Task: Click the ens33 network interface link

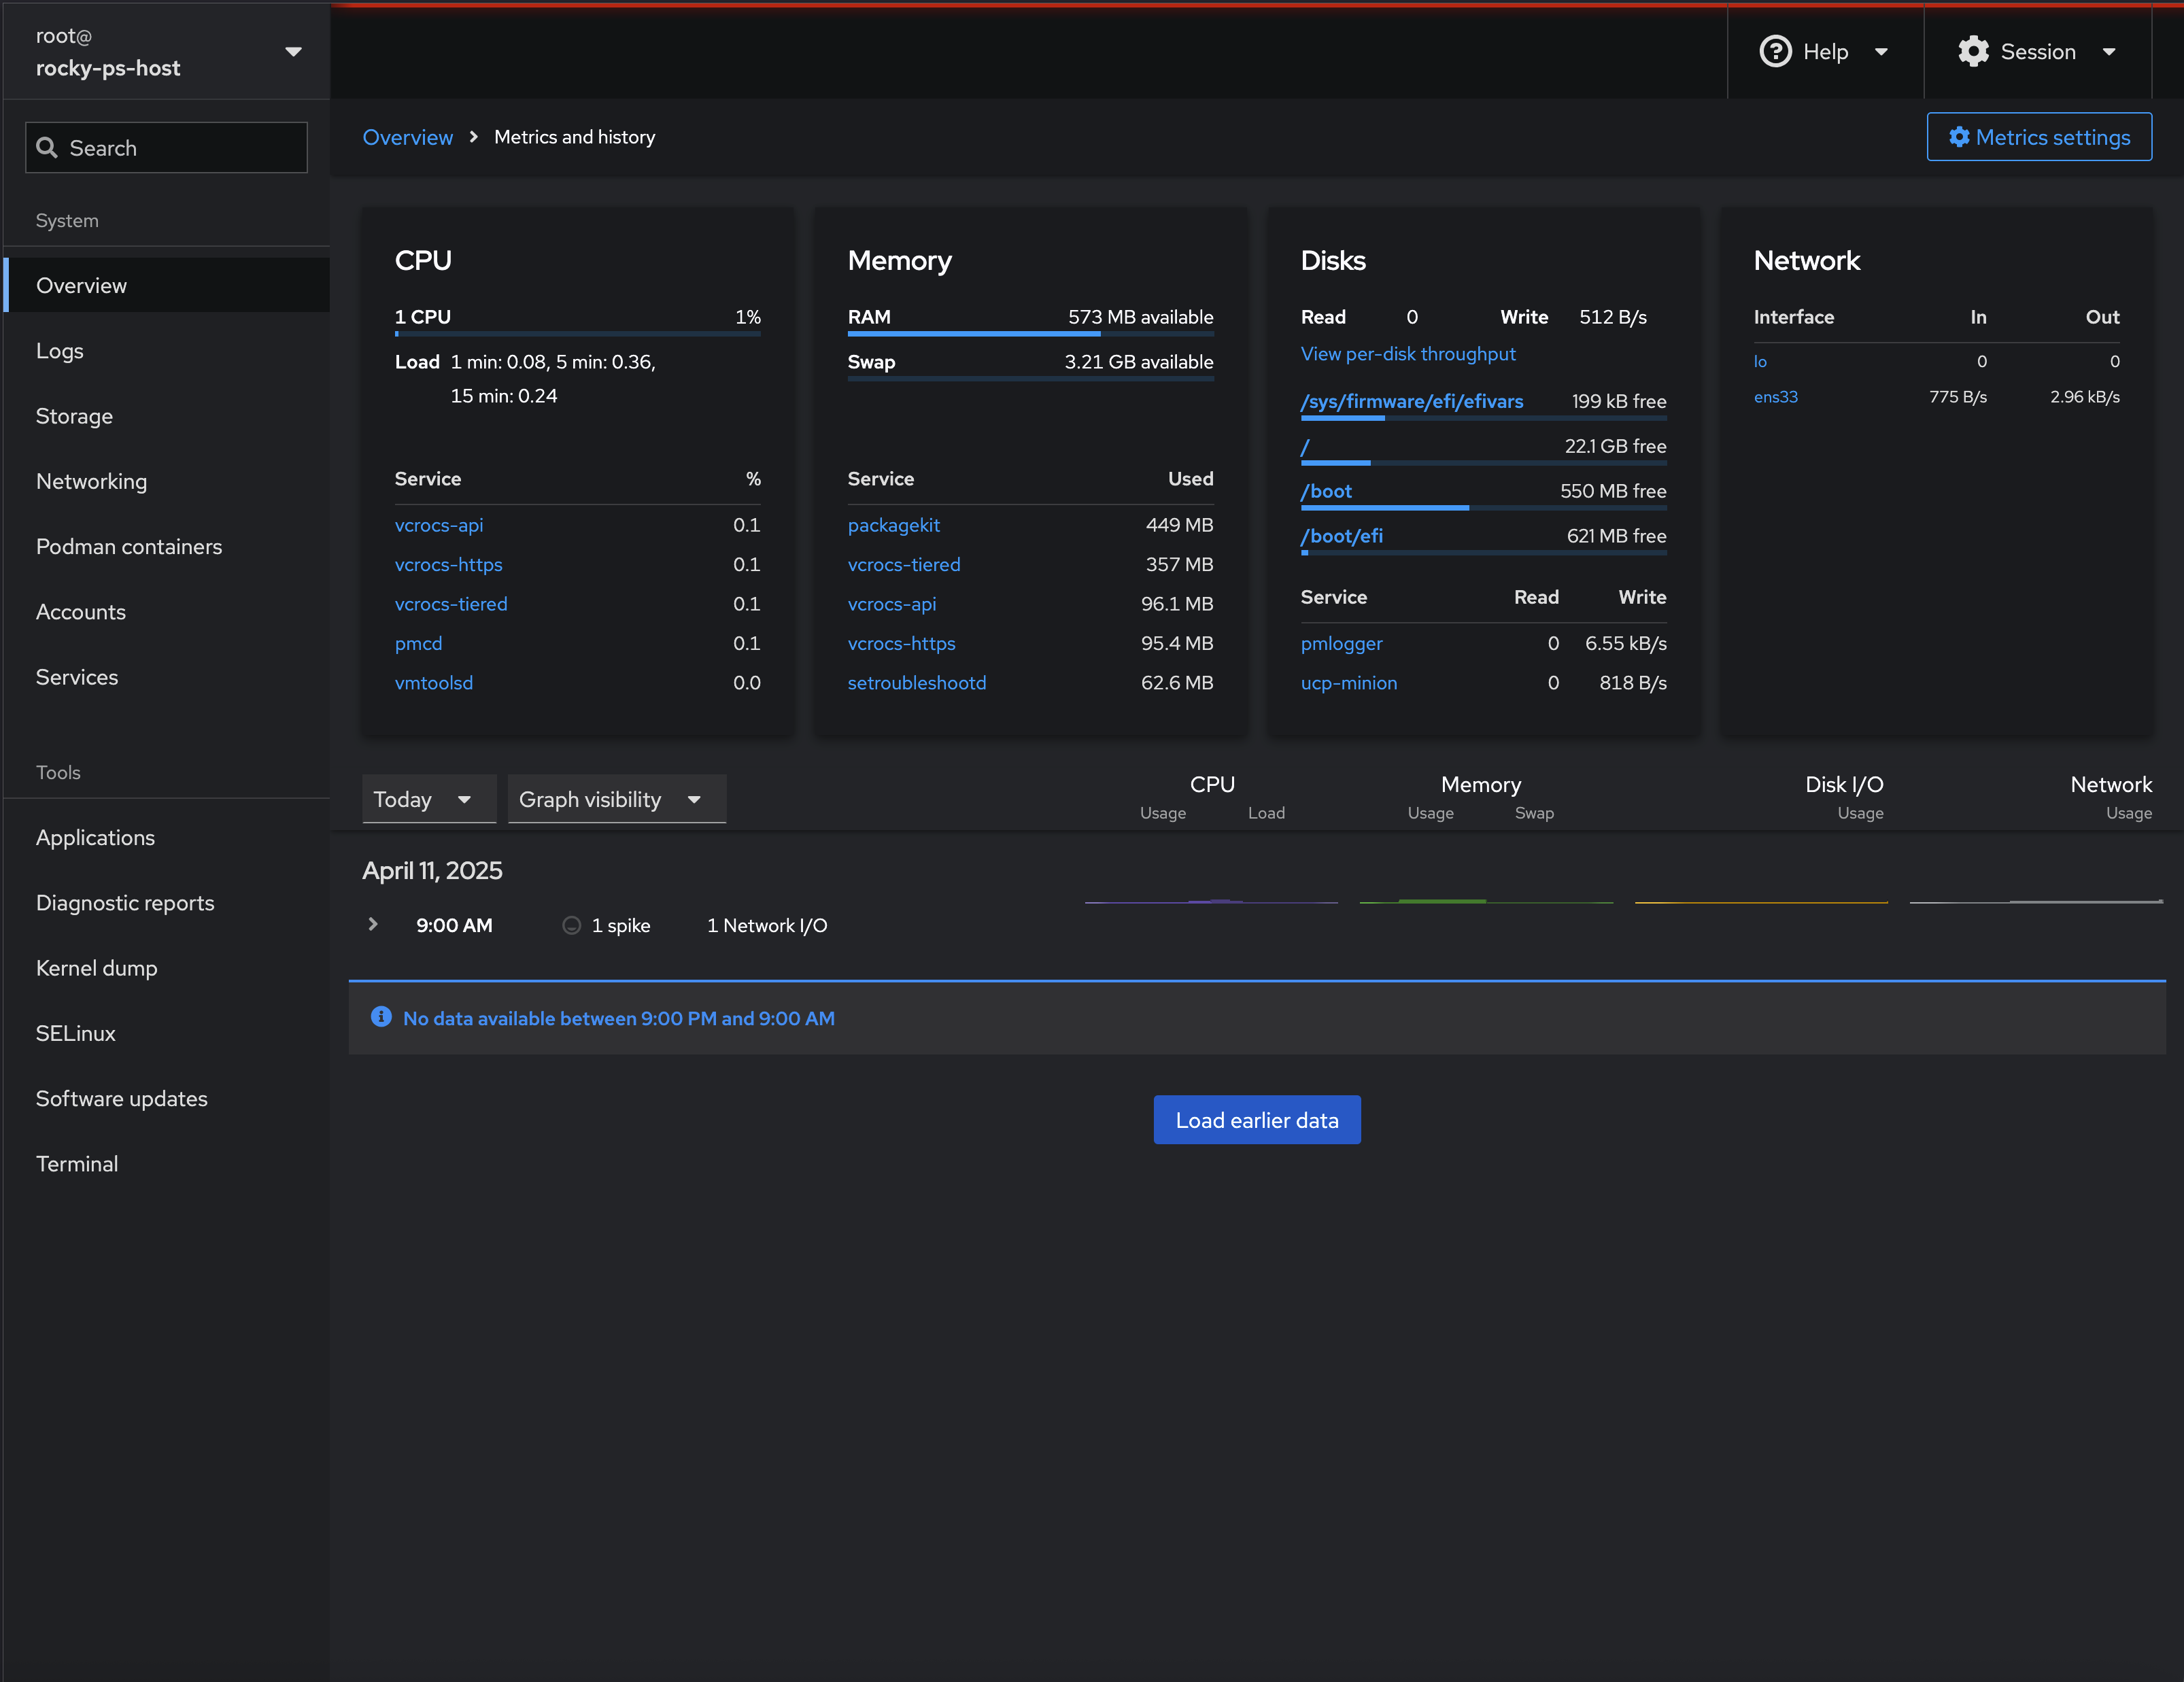Action: (1775, 397)
